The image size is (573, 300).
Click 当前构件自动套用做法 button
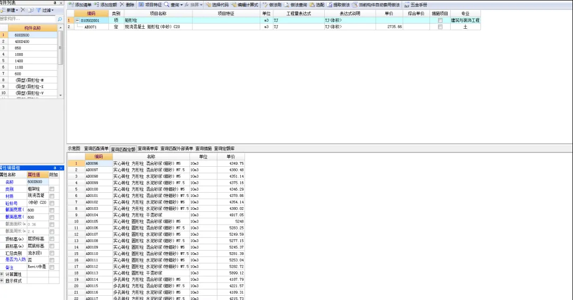(x=376, y=5)
